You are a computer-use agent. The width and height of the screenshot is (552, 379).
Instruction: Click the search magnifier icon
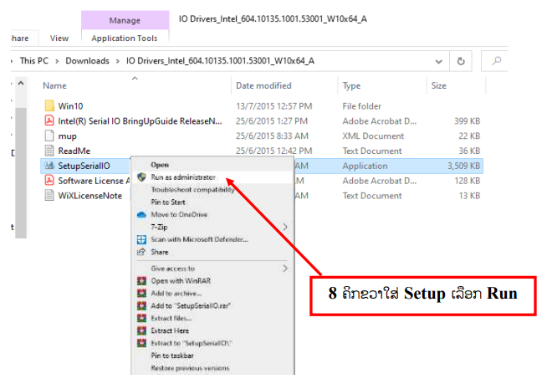point(497,61)
